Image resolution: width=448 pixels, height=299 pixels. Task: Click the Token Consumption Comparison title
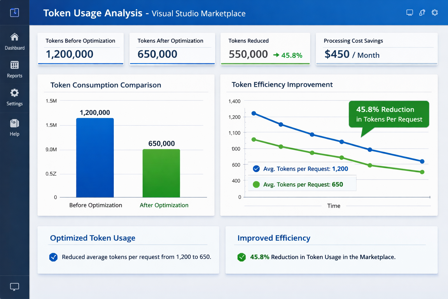(x=106, y=85)
